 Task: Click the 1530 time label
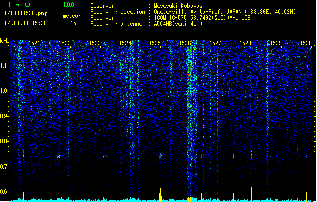pos(306,43)
